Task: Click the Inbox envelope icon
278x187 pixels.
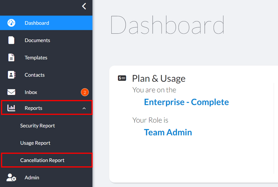Action: [x=11, y=92]
